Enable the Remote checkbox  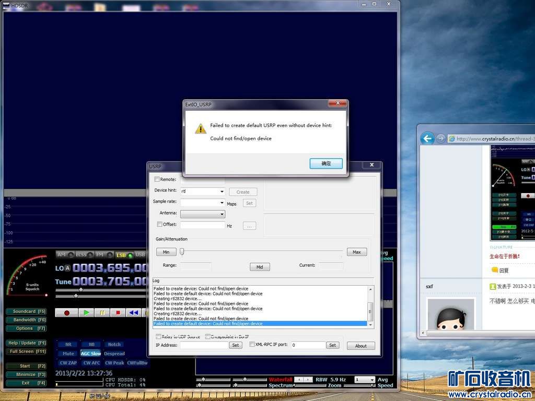click(x=157, y=180)
